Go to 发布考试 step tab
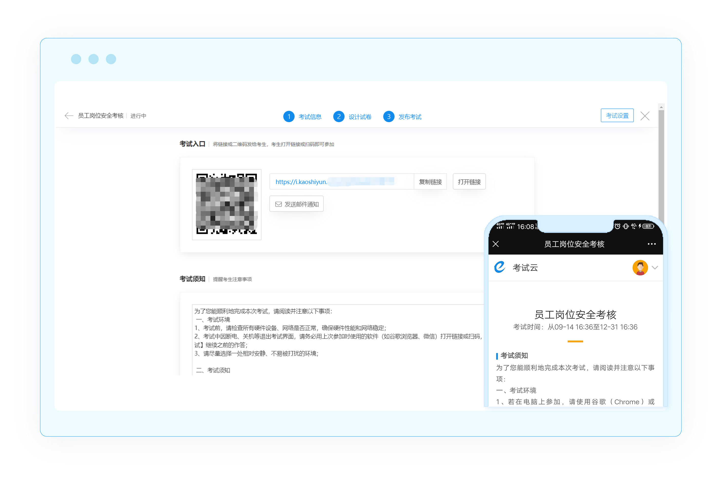The width and height of the screenshot is (722, 479). 410,117
